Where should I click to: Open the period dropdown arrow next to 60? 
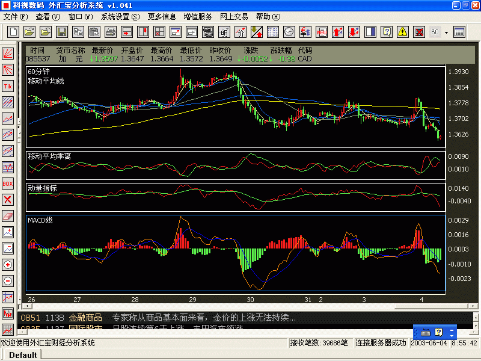click(x=446, y=32)
